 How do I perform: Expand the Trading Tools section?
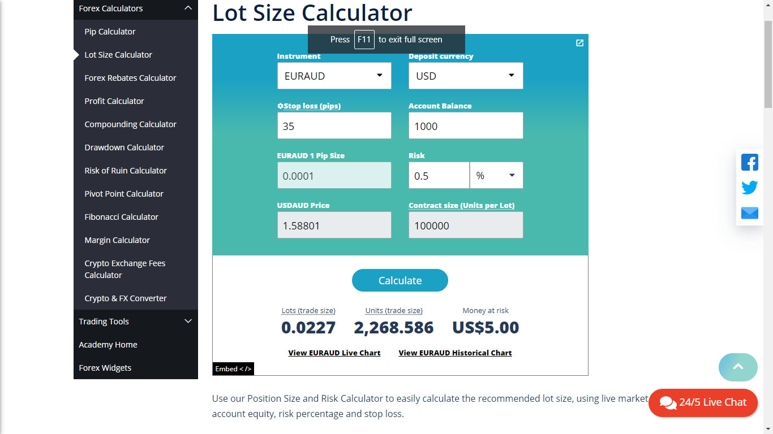pyautogui.click(x=188, y=322)
